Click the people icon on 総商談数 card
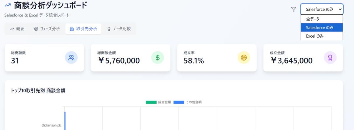The width and height of the screenshot is (354, 130). [71, 58]
